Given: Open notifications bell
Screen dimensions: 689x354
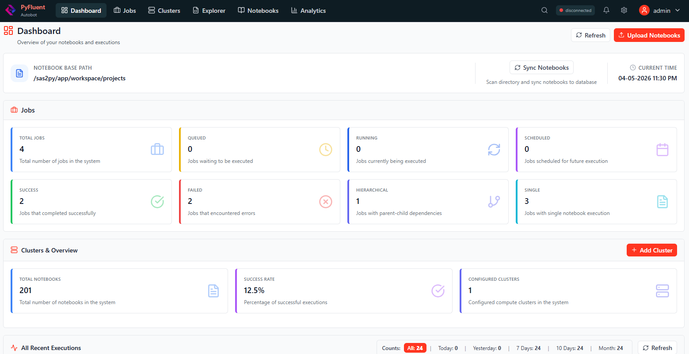Looking at the screenshot, I should pyautogui.click(x=606, y=10).
